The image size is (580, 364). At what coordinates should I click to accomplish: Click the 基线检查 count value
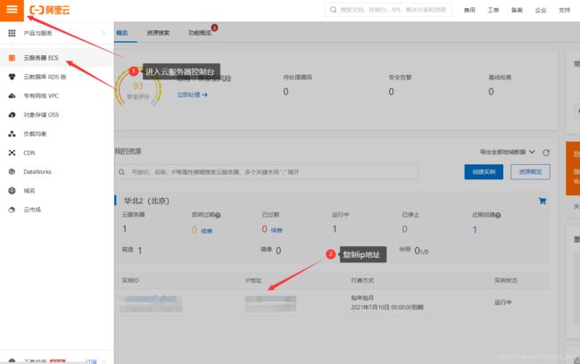pyautogui.click(x=491, y=91)
